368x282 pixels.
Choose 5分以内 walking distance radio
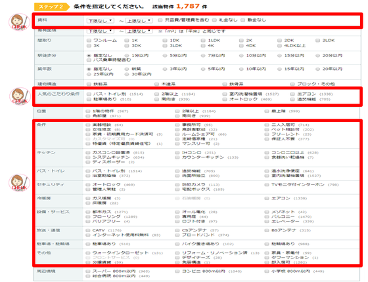tap(165, 56)
